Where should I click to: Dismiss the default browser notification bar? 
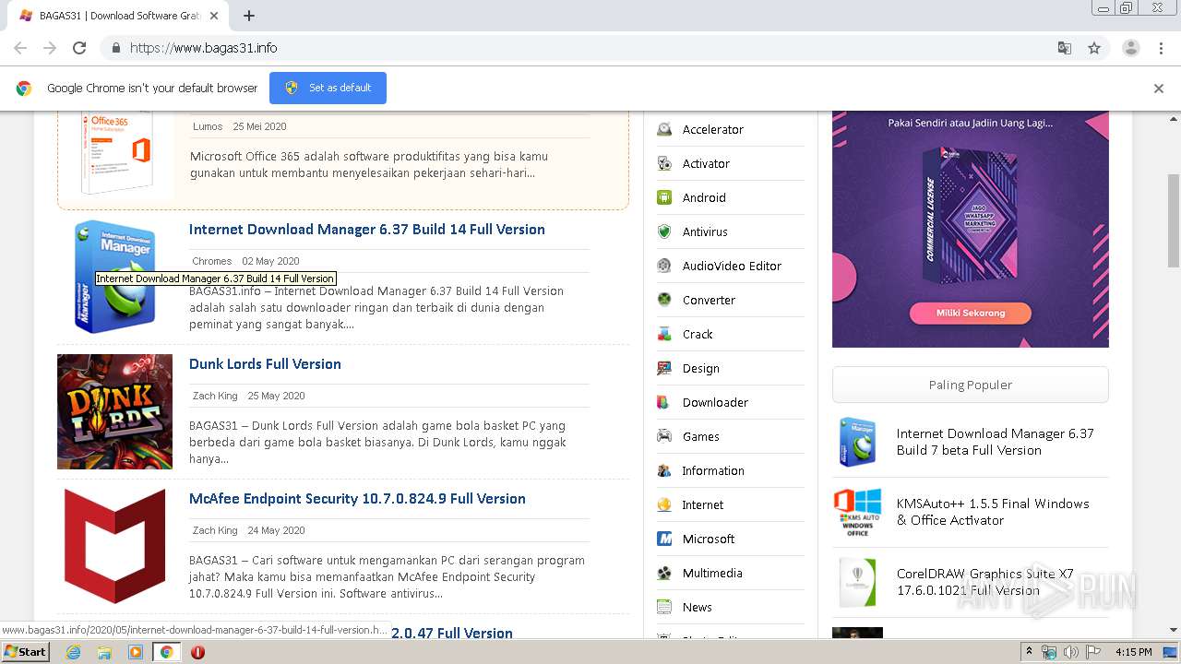(1159, 89)
